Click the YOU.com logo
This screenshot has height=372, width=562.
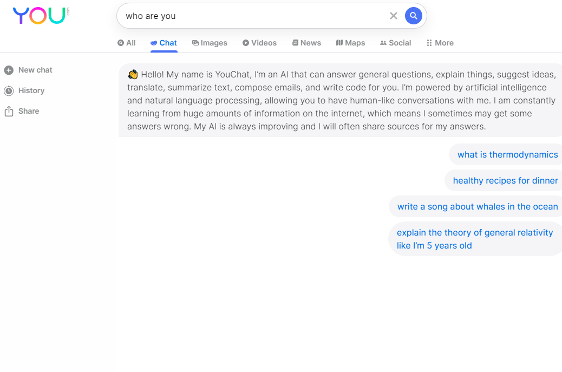(40, 16)
